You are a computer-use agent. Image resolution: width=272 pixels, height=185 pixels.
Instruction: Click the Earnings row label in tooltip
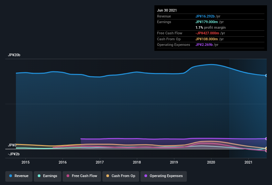pyautogui.click(x=164, y=22)
